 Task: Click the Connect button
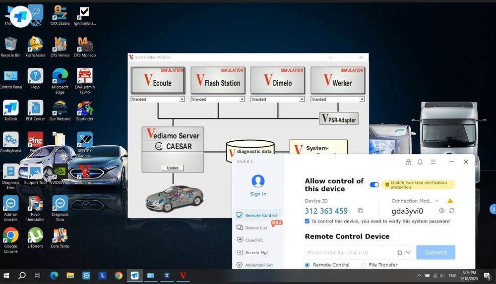[435, 252]
